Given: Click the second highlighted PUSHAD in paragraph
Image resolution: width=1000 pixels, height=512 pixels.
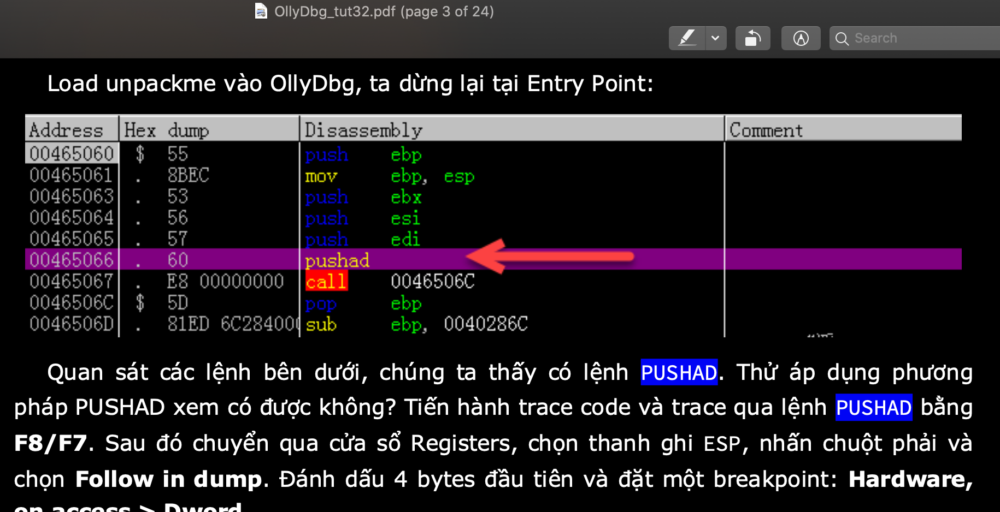Looking at the screenshot, I should (x=873, y=408).
